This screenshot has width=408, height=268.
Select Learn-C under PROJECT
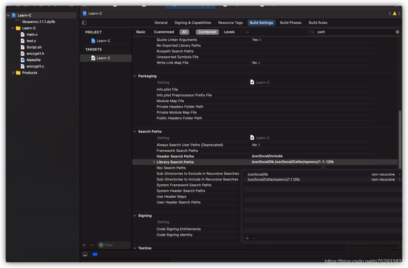(x=101, y=41)
